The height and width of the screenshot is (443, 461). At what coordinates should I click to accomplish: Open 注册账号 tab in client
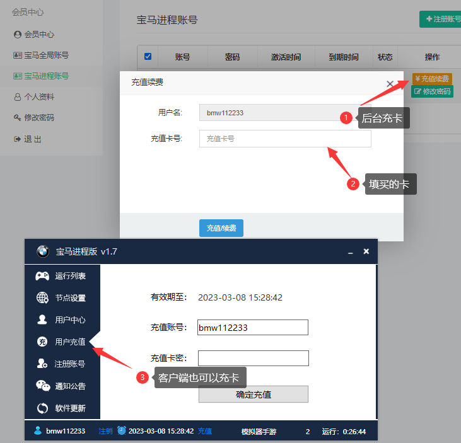click(62, 364)
